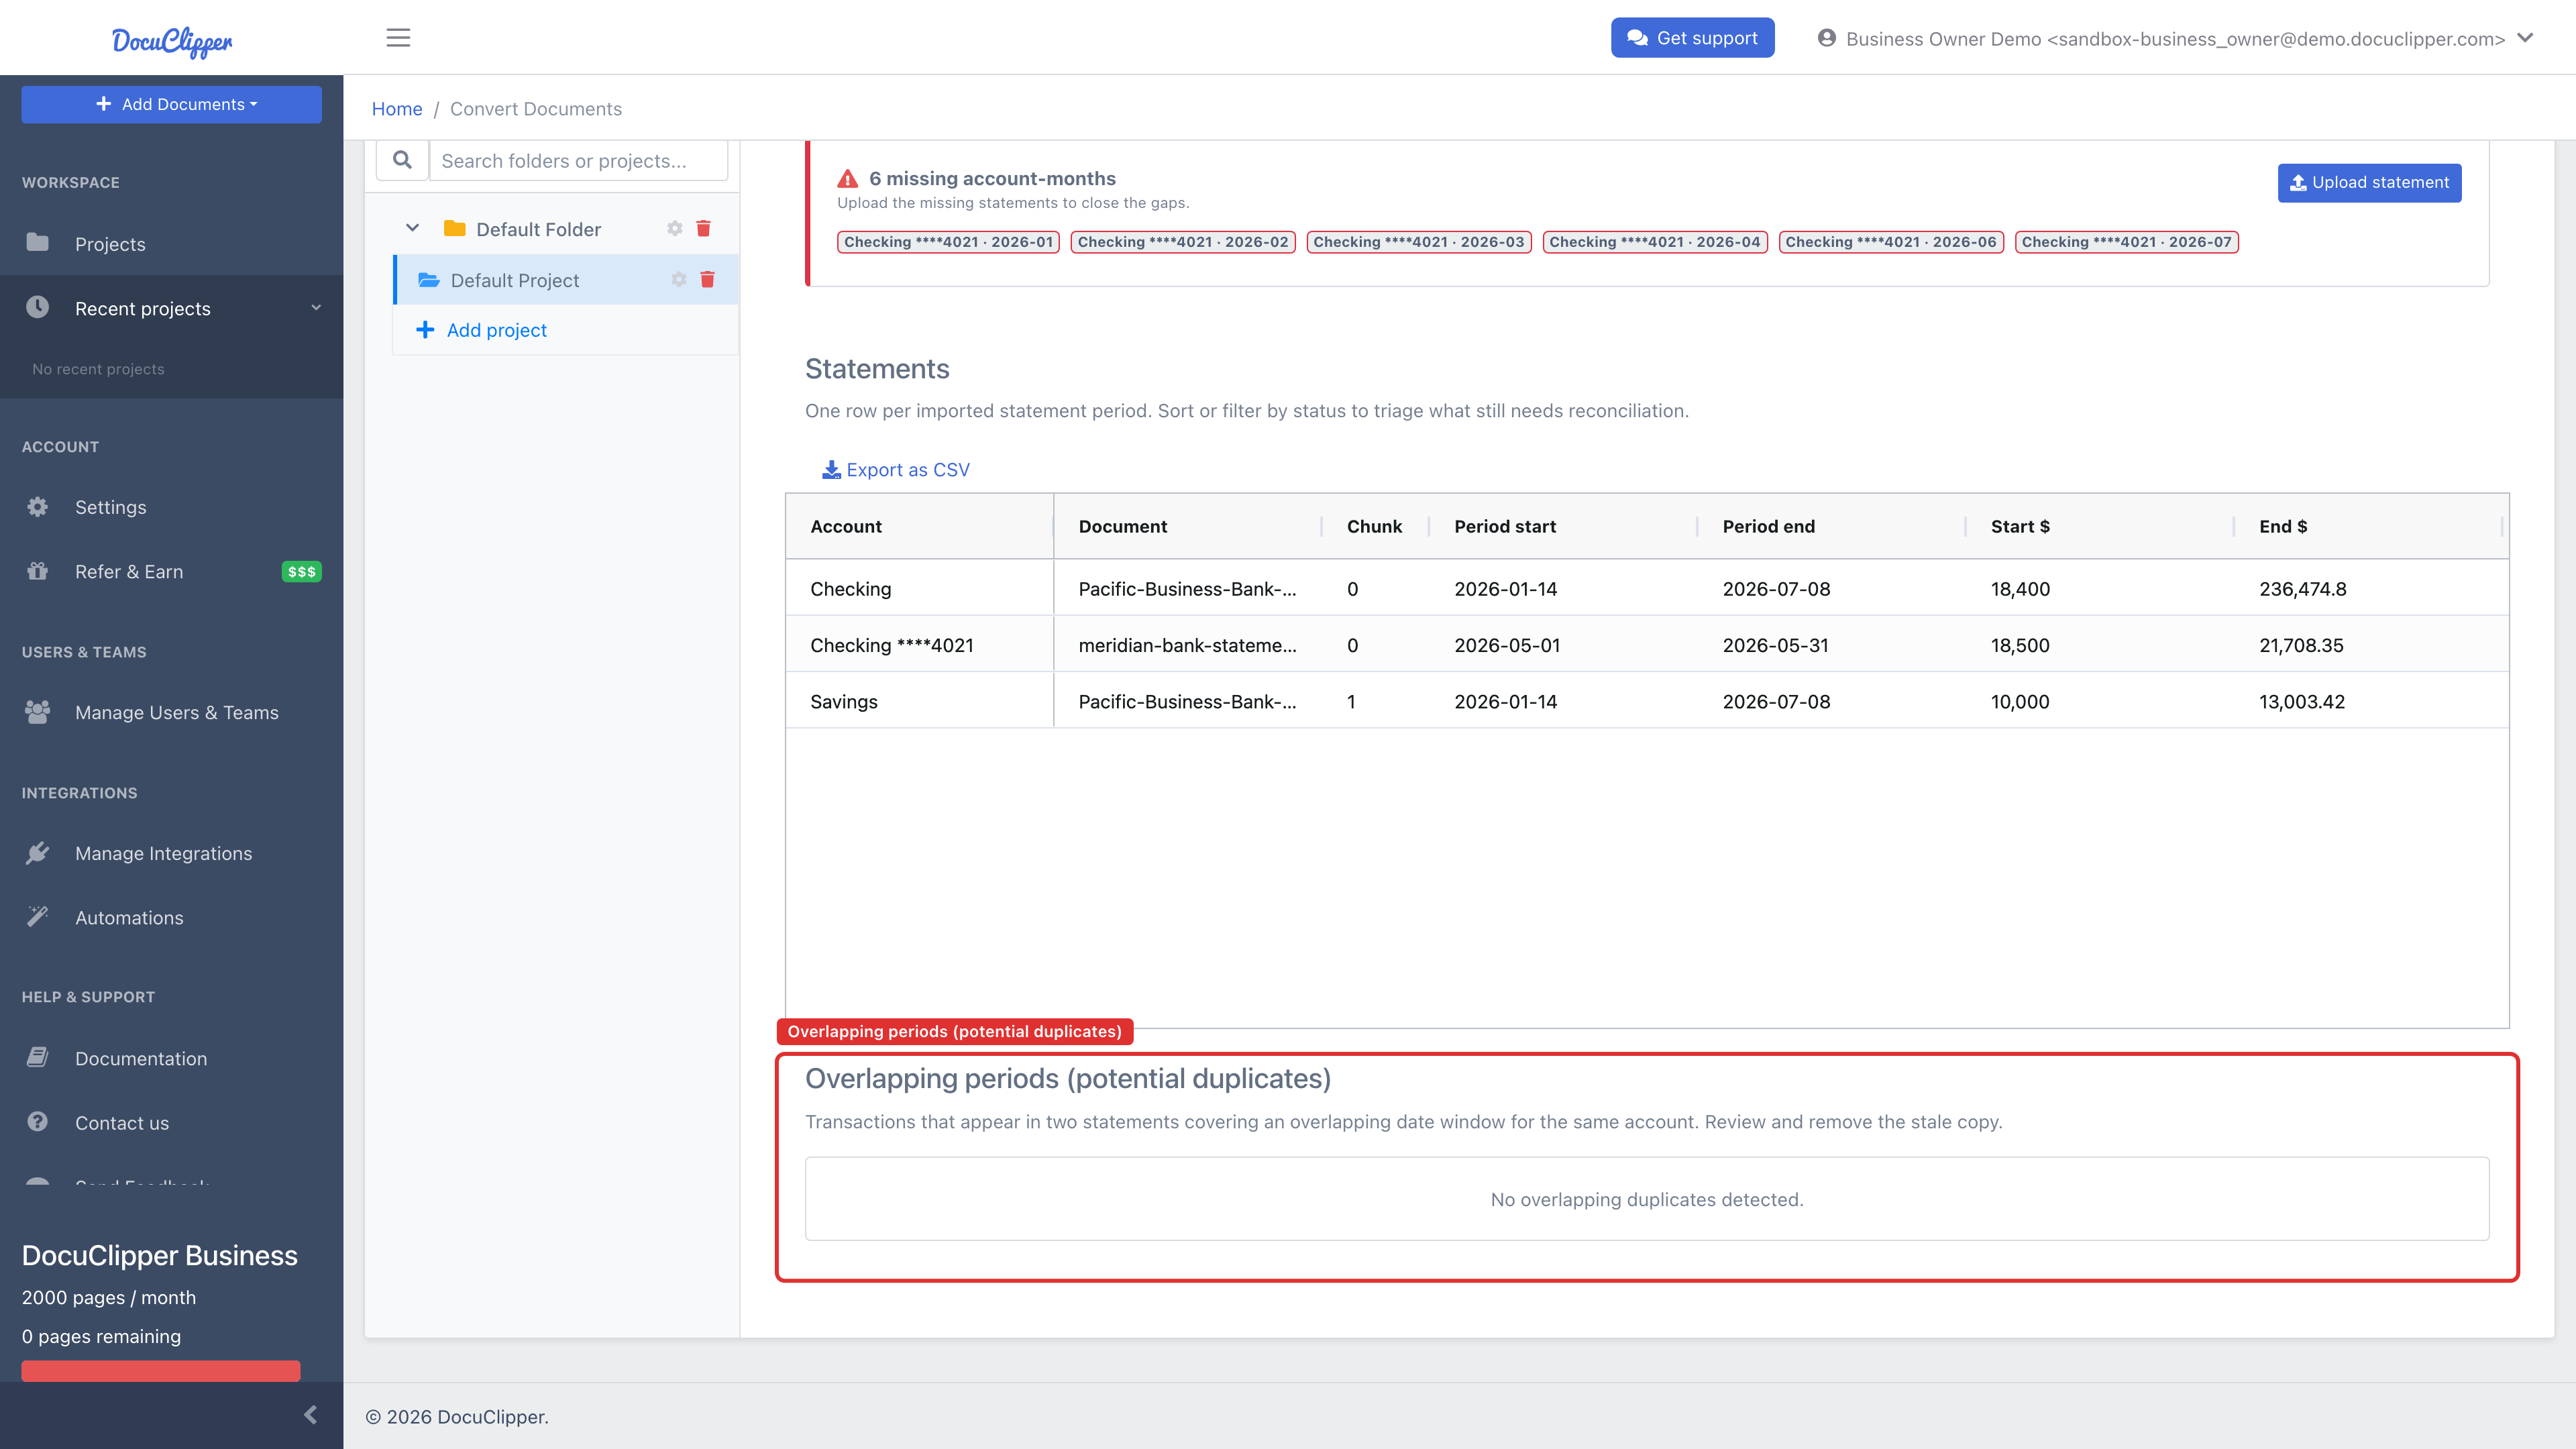Click the Checking ****4021 · 2026-07 tag
The width and height of the screenshot is (2576, 1449).
click(x=2127, y=242)
